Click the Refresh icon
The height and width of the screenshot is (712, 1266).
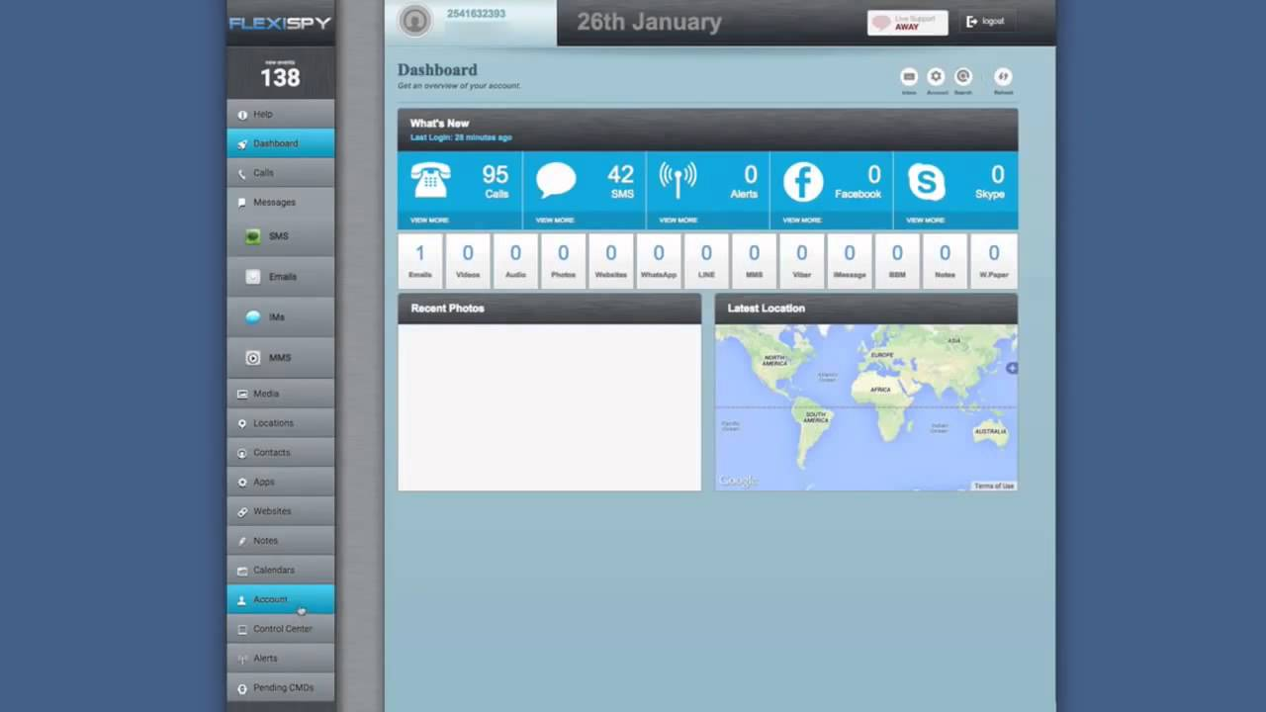point(1003,77)
